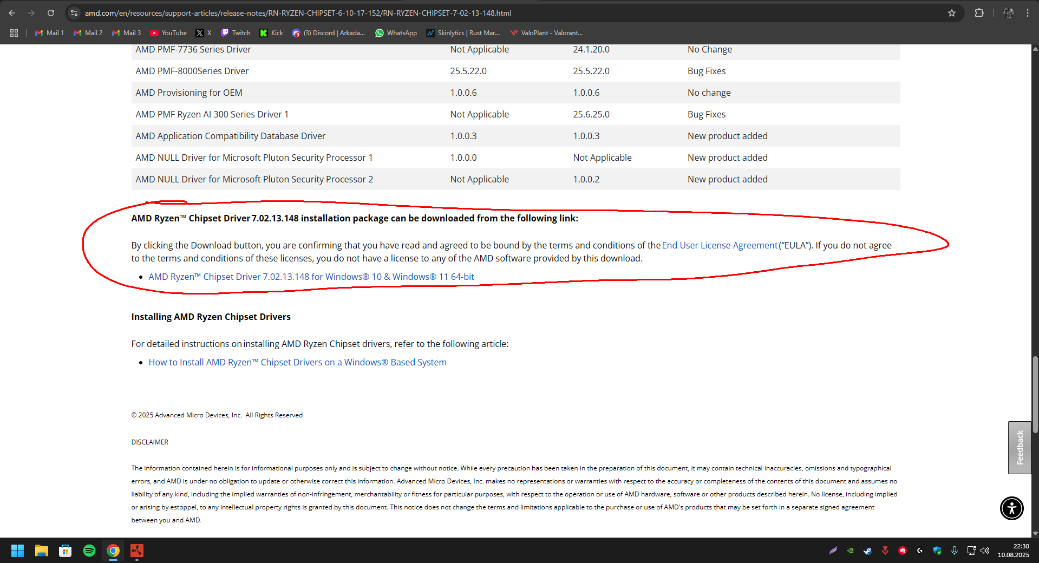Reload the AMD release notes page
Viewport: 1039px width, 563px height.
(x=51, y=13)
